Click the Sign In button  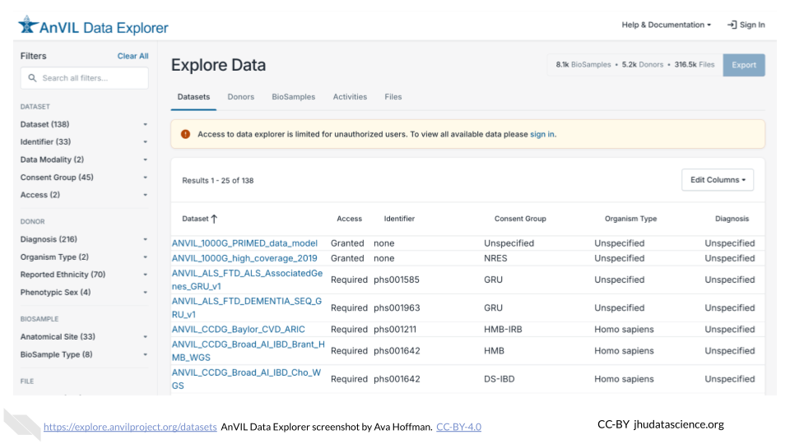click(746, 25)
